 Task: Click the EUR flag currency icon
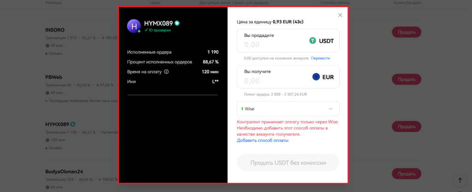click(316, 77)
